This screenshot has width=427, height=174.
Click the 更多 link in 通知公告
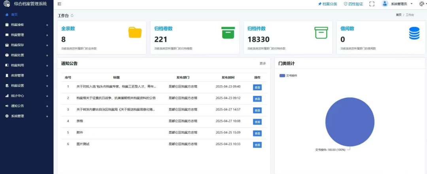pyautogui.click(x=263, y=64)
